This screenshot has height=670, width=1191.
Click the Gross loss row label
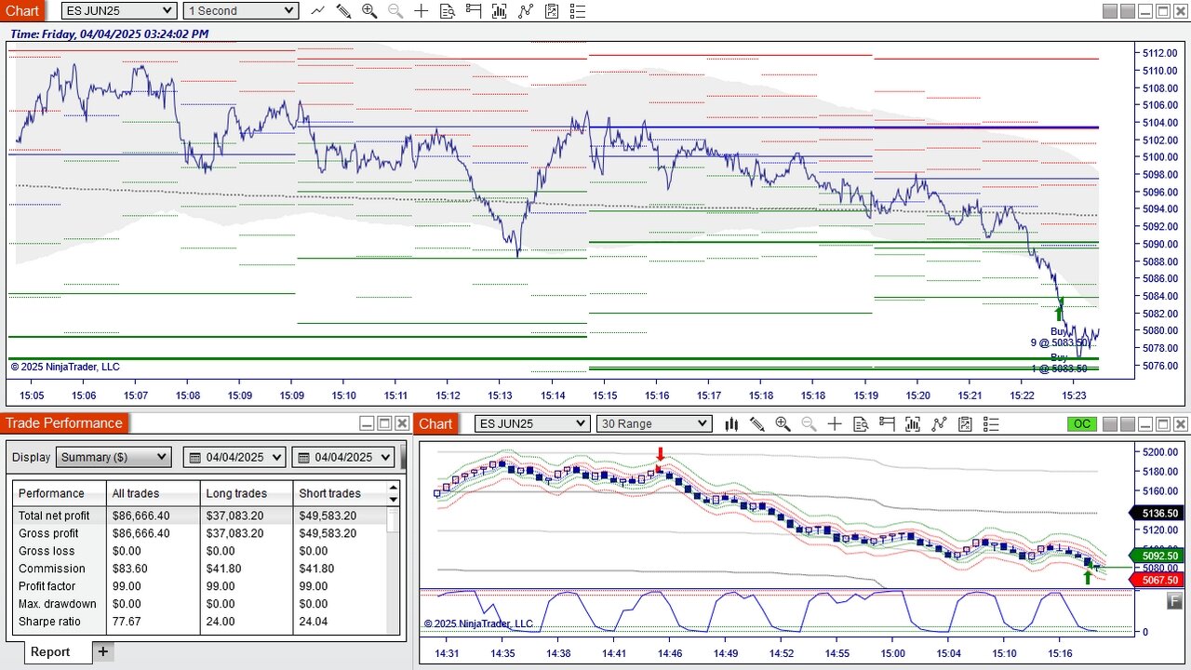tap(47, 551)
